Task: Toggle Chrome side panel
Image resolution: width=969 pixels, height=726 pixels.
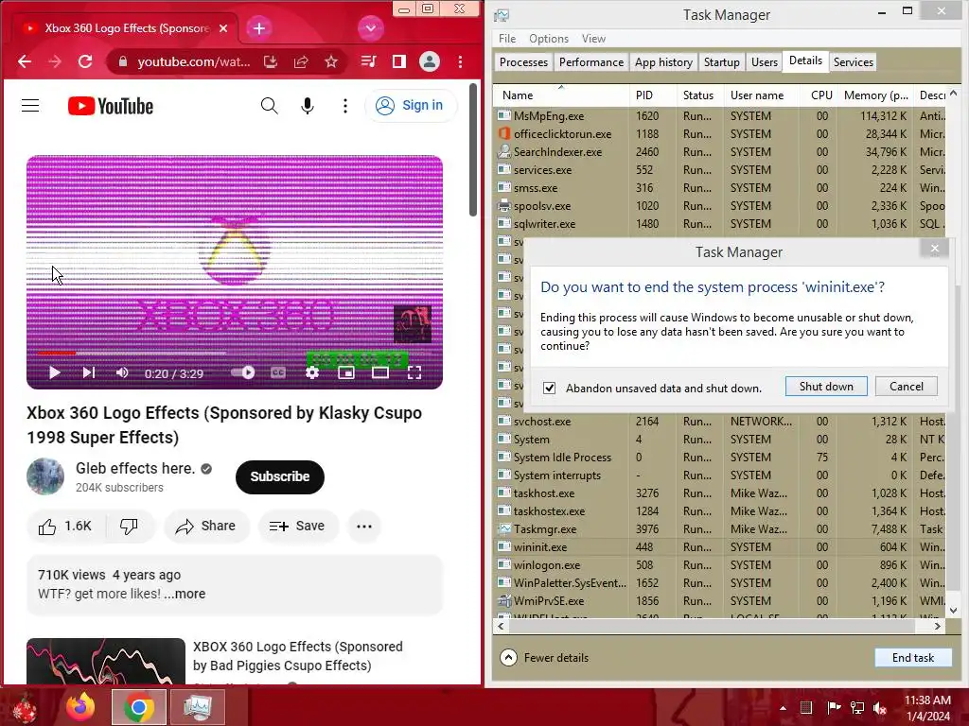Action: click(399, 61)
